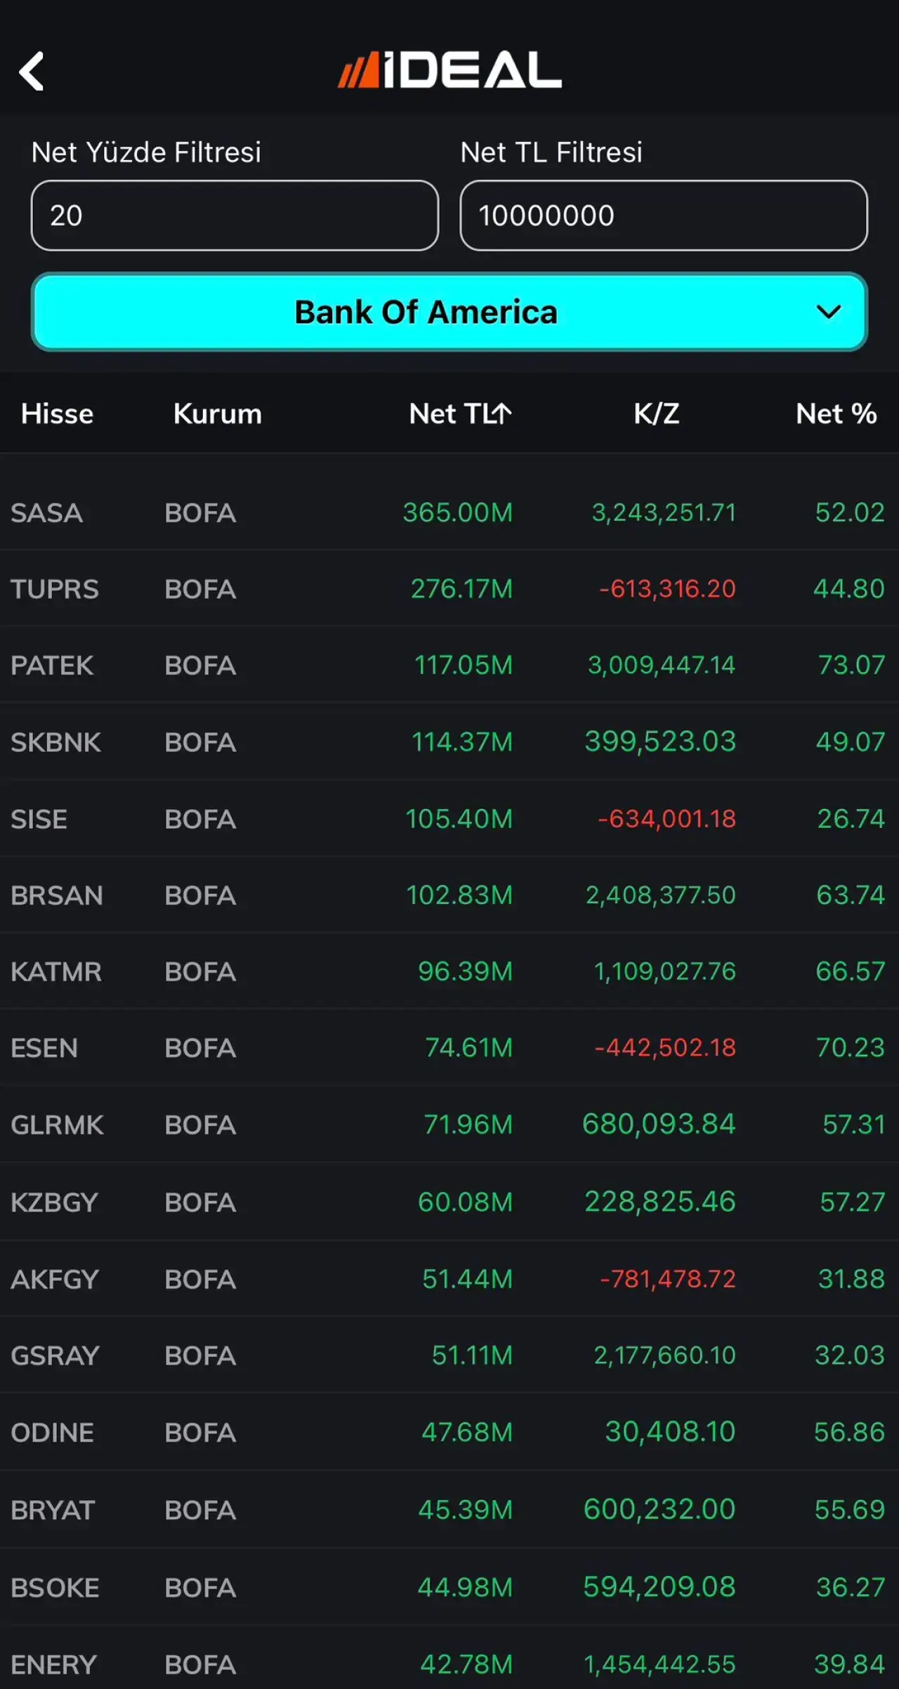
Task: Tap the SISE stock entry
Action: tap(39, 819)
